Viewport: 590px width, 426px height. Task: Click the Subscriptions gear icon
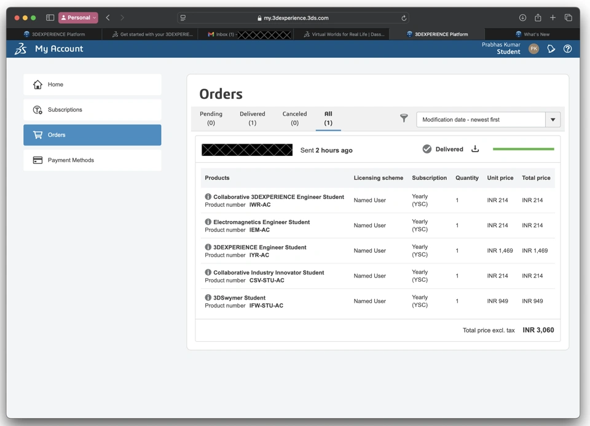37,110
